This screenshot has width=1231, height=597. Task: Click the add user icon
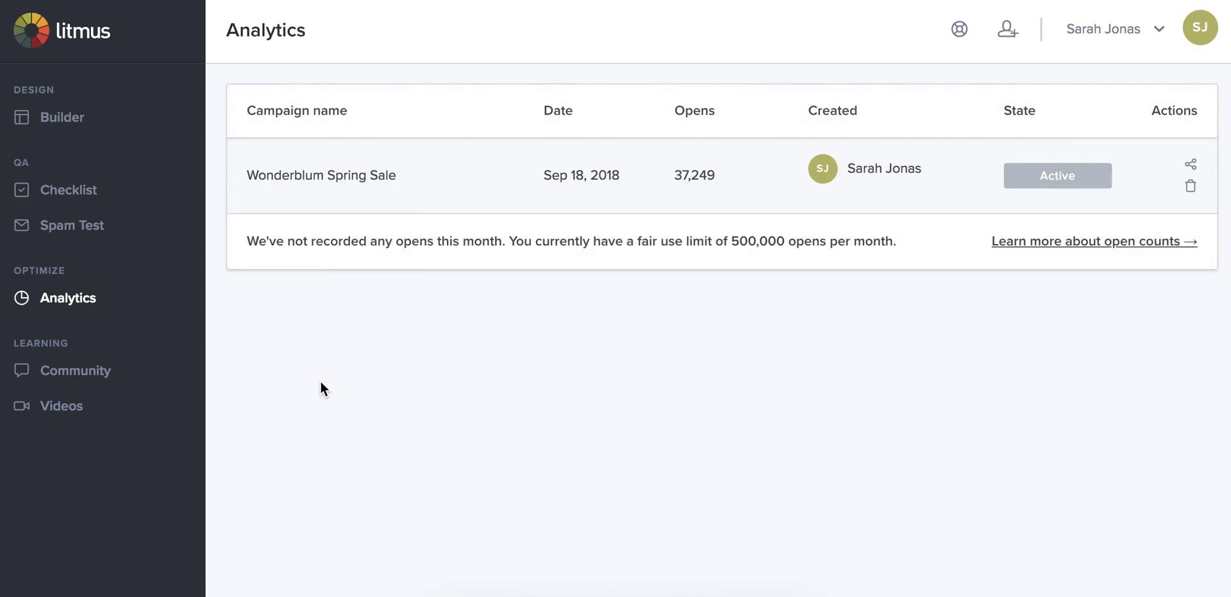tap(1007, 29)
